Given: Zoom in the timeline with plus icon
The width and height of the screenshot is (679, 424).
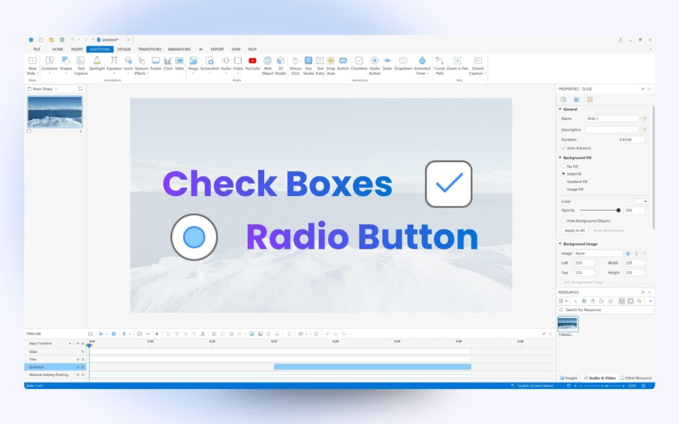Looking at the screenshot, I should [157, 334].
